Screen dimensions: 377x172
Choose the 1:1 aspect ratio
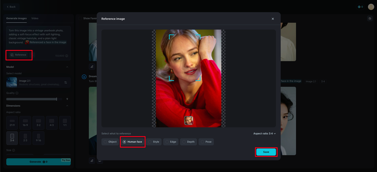[x=65, y=123]
